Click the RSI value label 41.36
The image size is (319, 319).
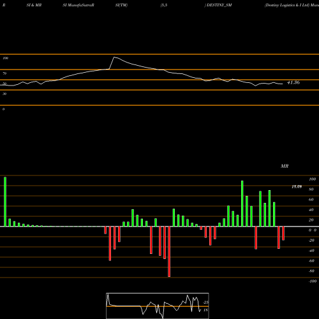293,82
